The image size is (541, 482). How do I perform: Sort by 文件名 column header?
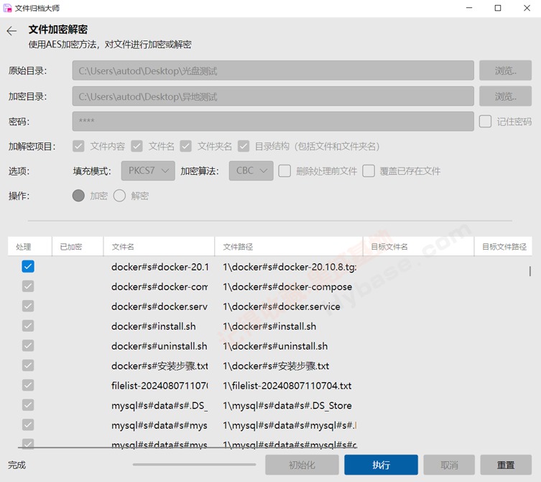158,247
